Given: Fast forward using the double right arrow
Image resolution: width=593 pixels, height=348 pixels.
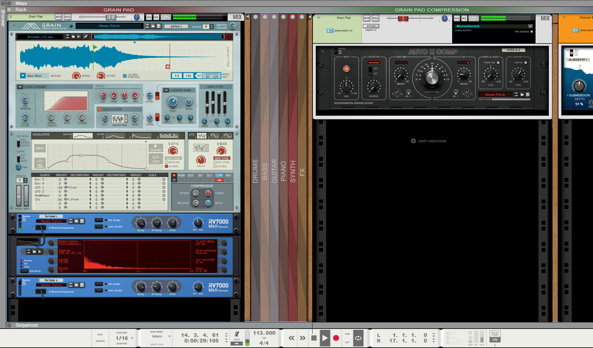Looking at the screenshot, I should (x=303, y=338).
